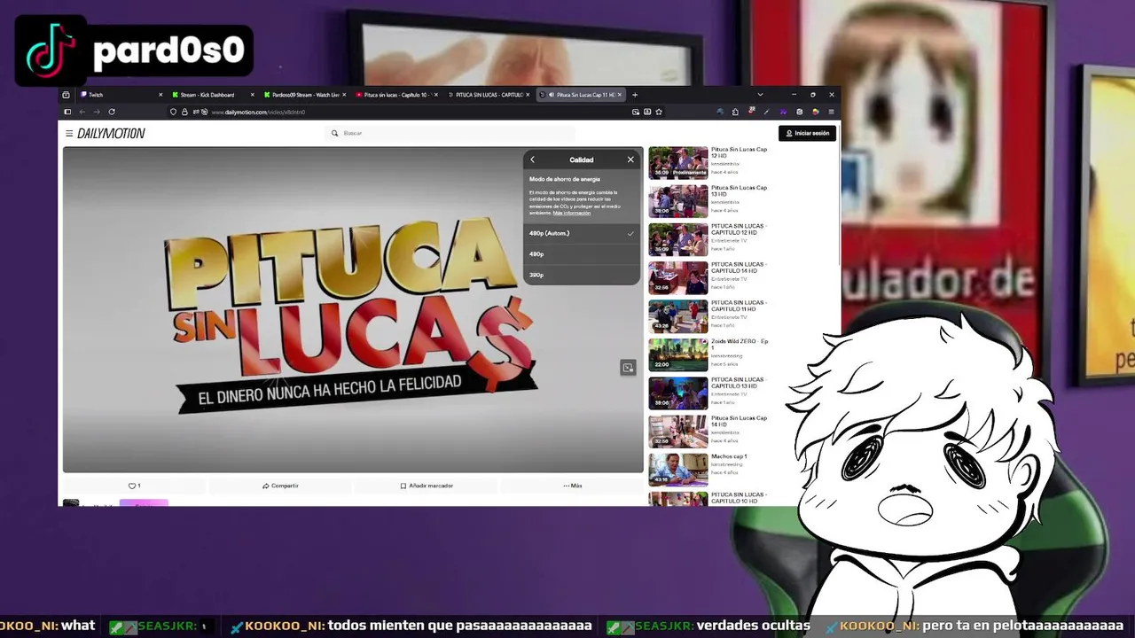Select the 480p (Autom.) quality option
The width and height of the screenshot is (1135, 638).
(582, 233)
